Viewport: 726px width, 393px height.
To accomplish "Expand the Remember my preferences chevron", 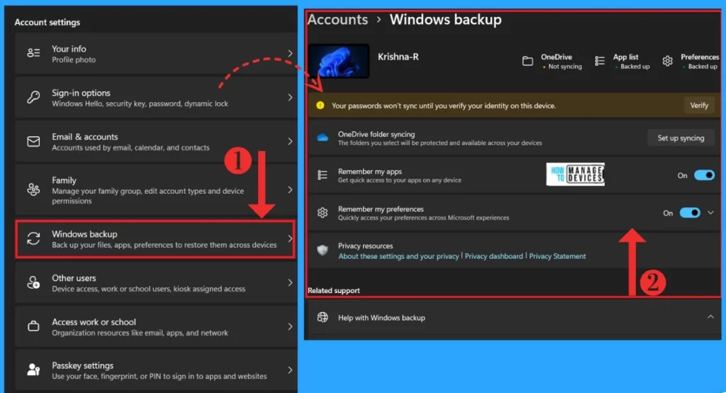I will 710,213.
